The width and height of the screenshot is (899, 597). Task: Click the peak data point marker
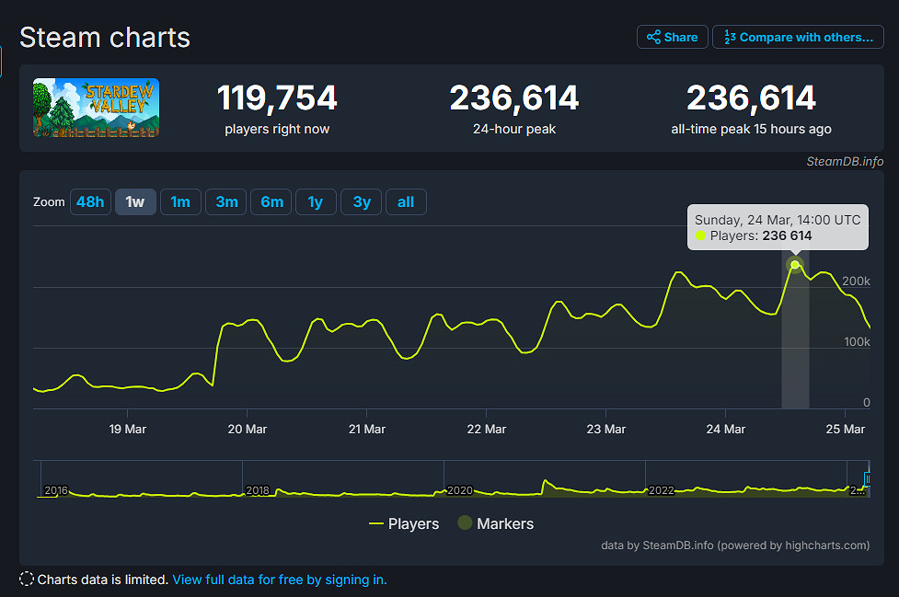[796, 265]
